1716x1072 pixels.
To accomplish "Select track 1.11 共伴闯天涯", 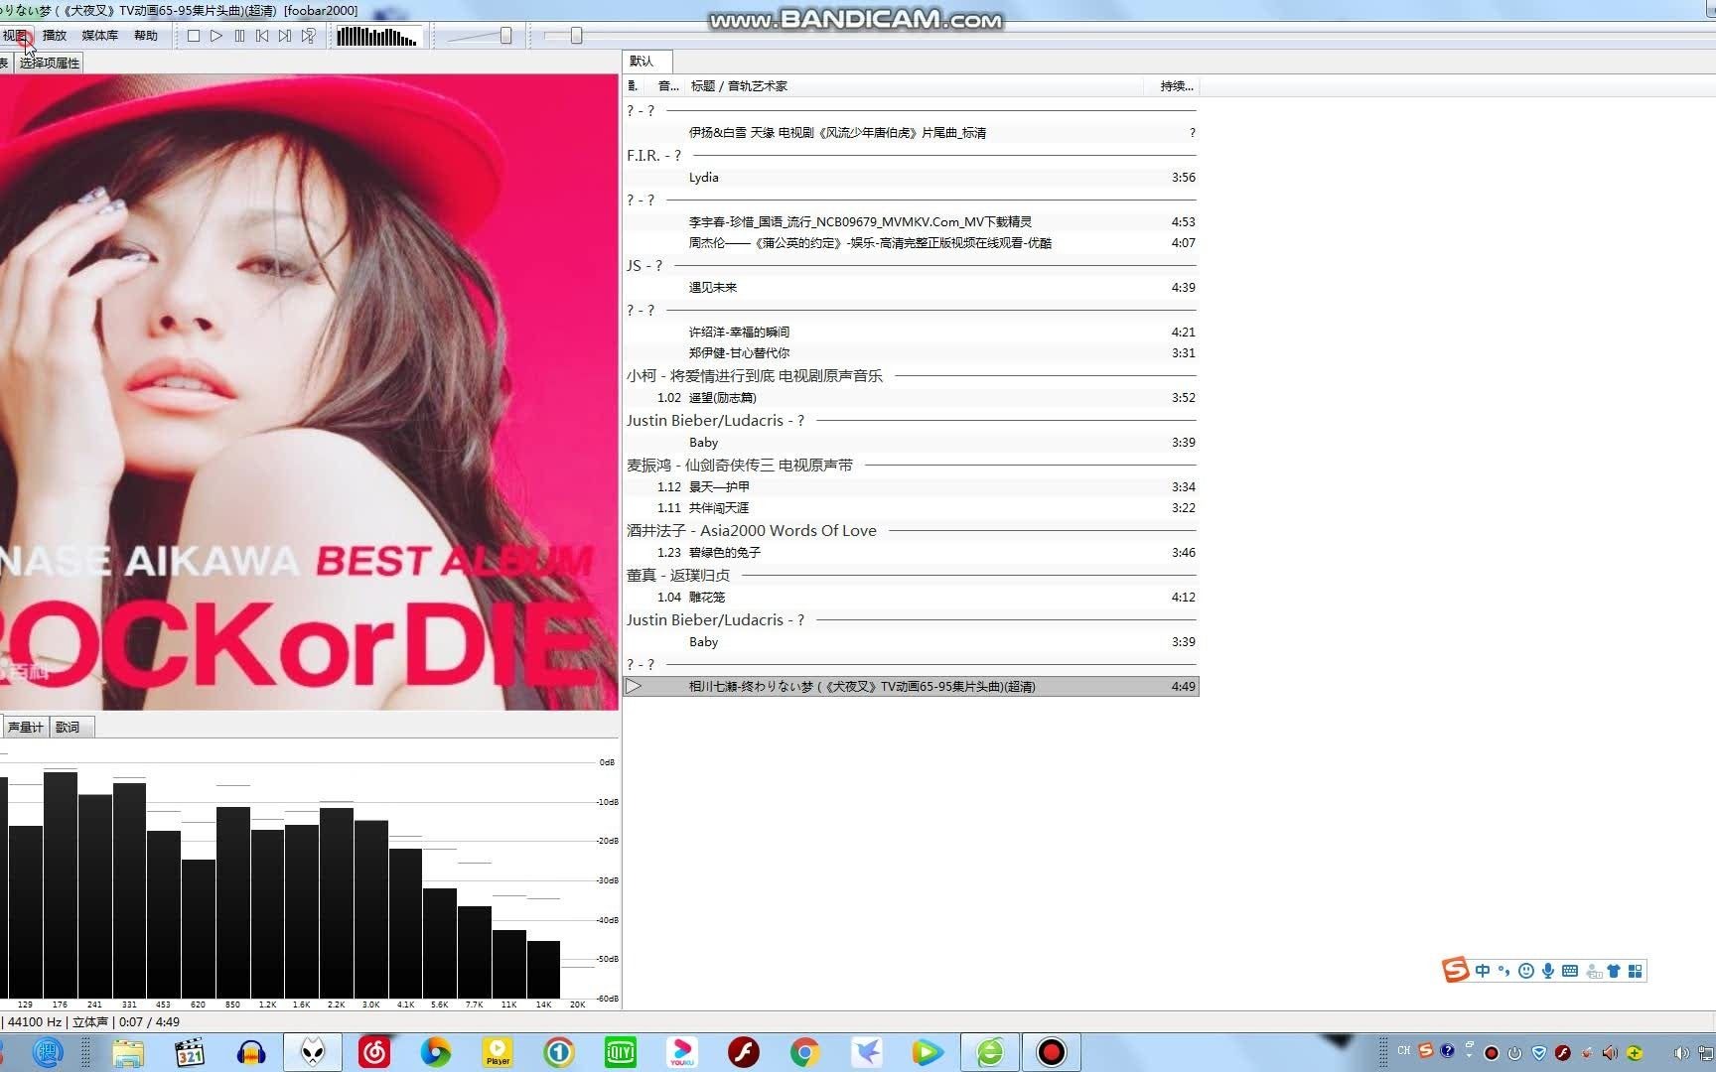I will pyautogui.click(x=911, y=508).
